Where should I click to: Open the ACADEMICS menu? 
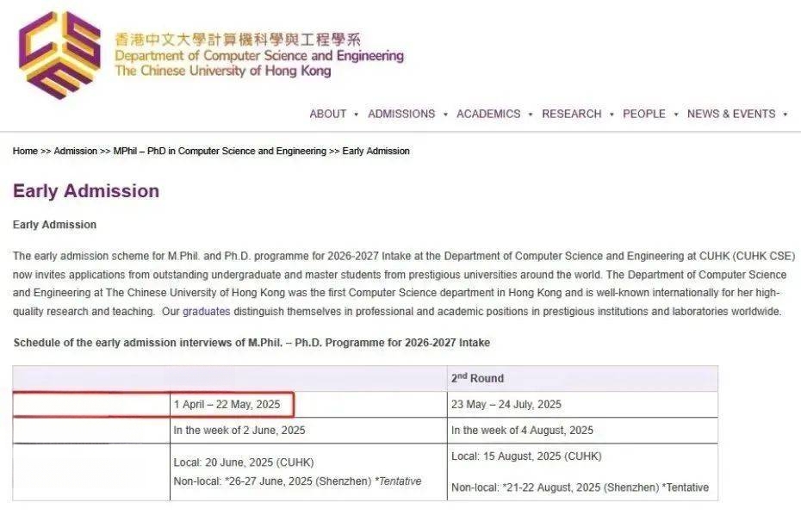click(x=488, y=114)
